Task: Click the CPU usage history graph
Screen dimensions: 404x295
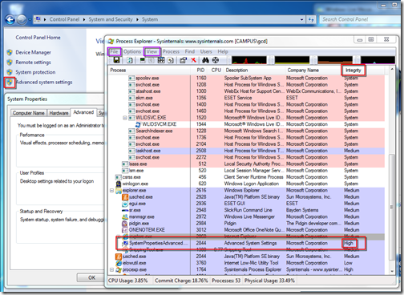Action: click(249, 60)
